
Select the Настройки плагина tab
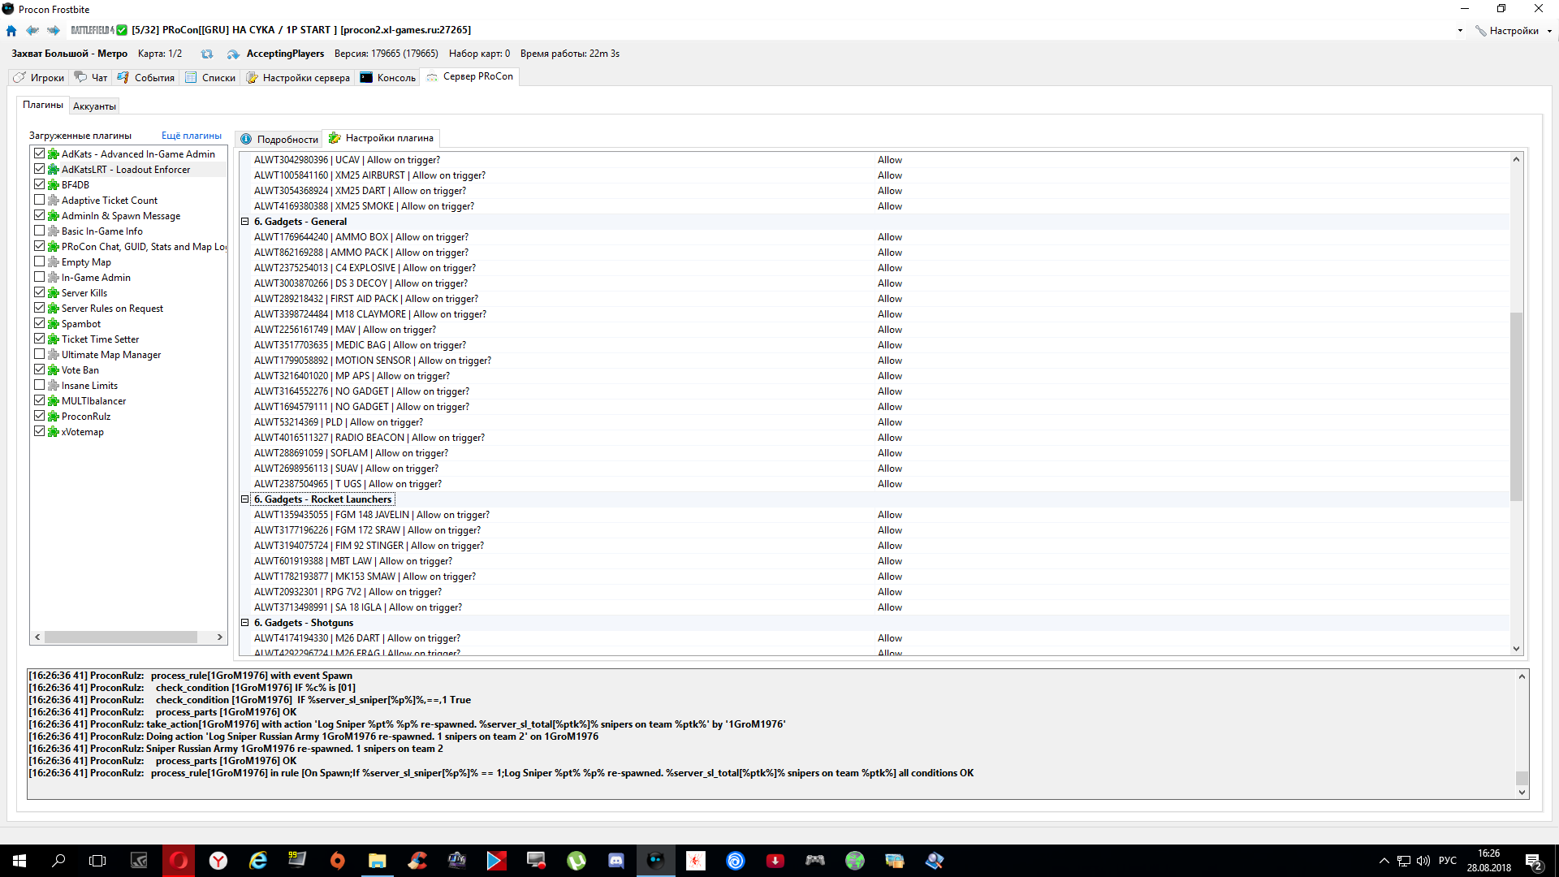(381, 138)
